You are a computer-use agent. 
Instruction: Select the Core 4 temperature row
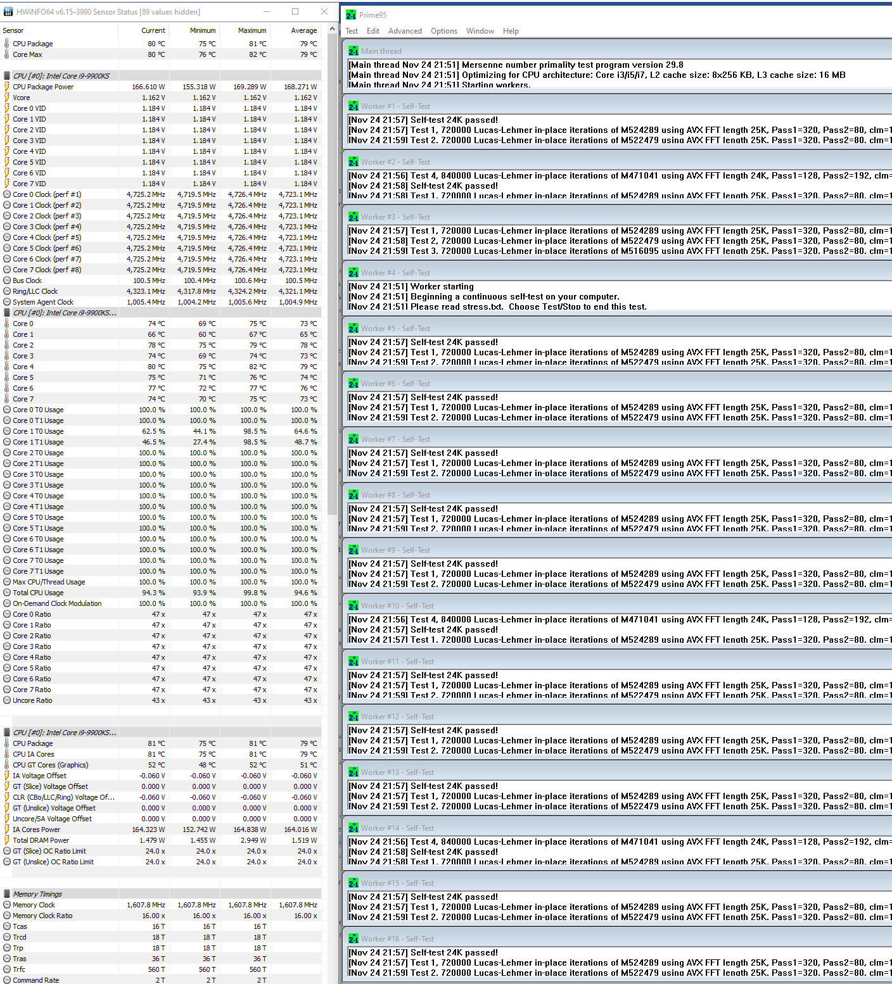pyautogui.click(x=160, y=367)
